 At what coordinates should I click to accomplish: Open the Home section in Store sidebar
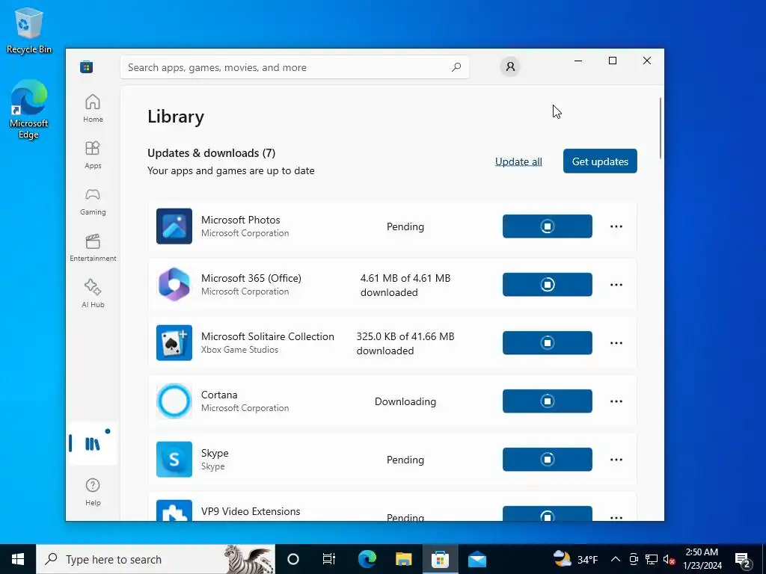point(93,108)
